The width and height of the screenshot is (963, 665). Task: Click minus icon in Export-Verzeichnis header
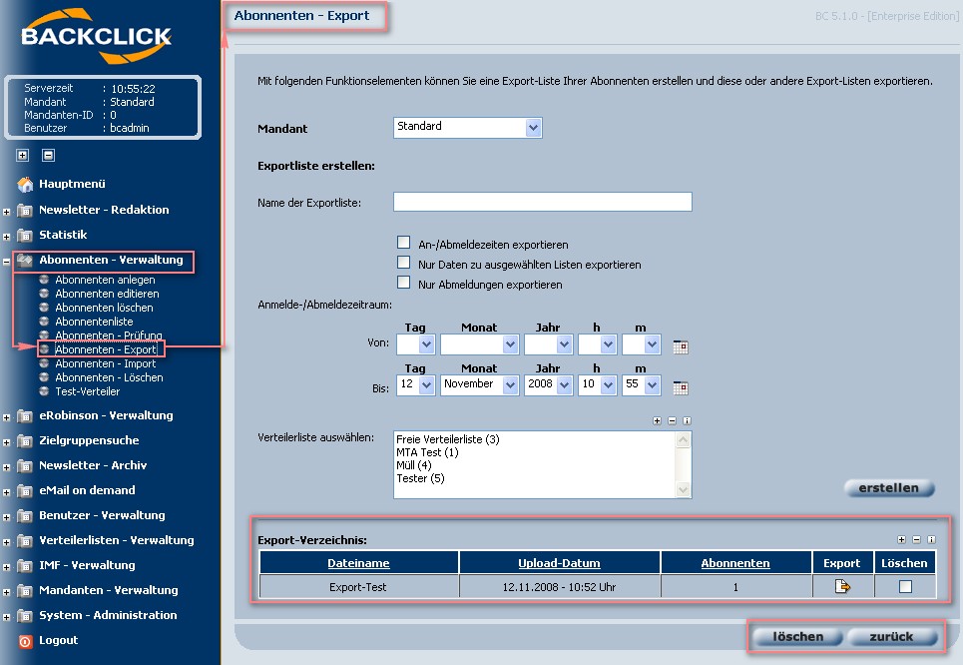[916, 539]
